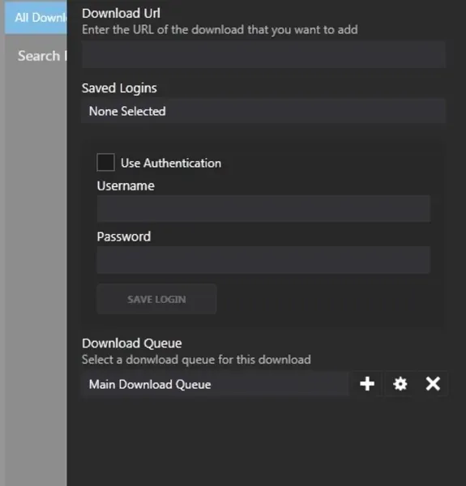Switch to the All Downloads tab
Image resolution: width=466 pixels, height=486 pixels.
coord(36,17)
